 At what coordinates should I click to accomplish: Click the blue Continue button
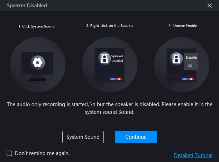(136, 137)
